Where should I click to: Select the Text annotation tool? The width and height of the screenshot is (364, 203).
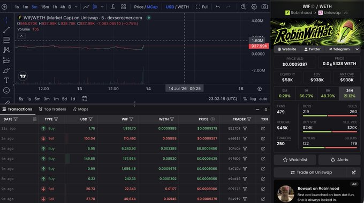tap(6, 80)
